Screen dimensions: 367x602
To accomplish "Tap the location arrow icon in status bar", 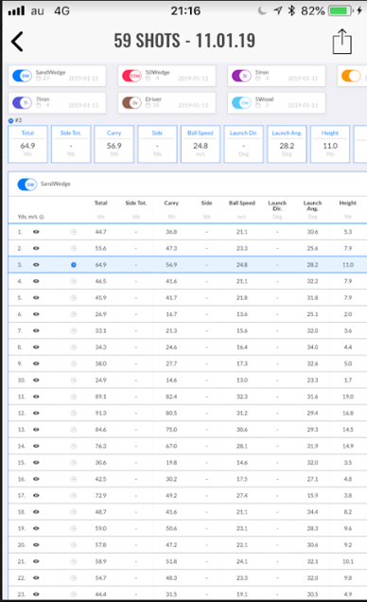I will tap(278, 10).
